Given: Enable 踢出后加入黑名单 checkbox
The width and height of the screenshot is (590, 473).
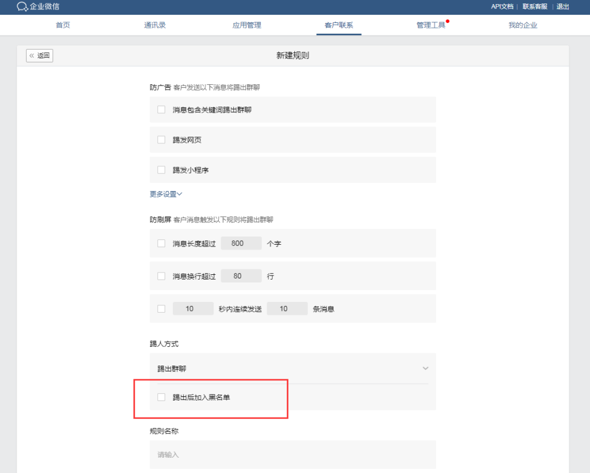Looking at the screenshot, I should [x=162, y=397].
